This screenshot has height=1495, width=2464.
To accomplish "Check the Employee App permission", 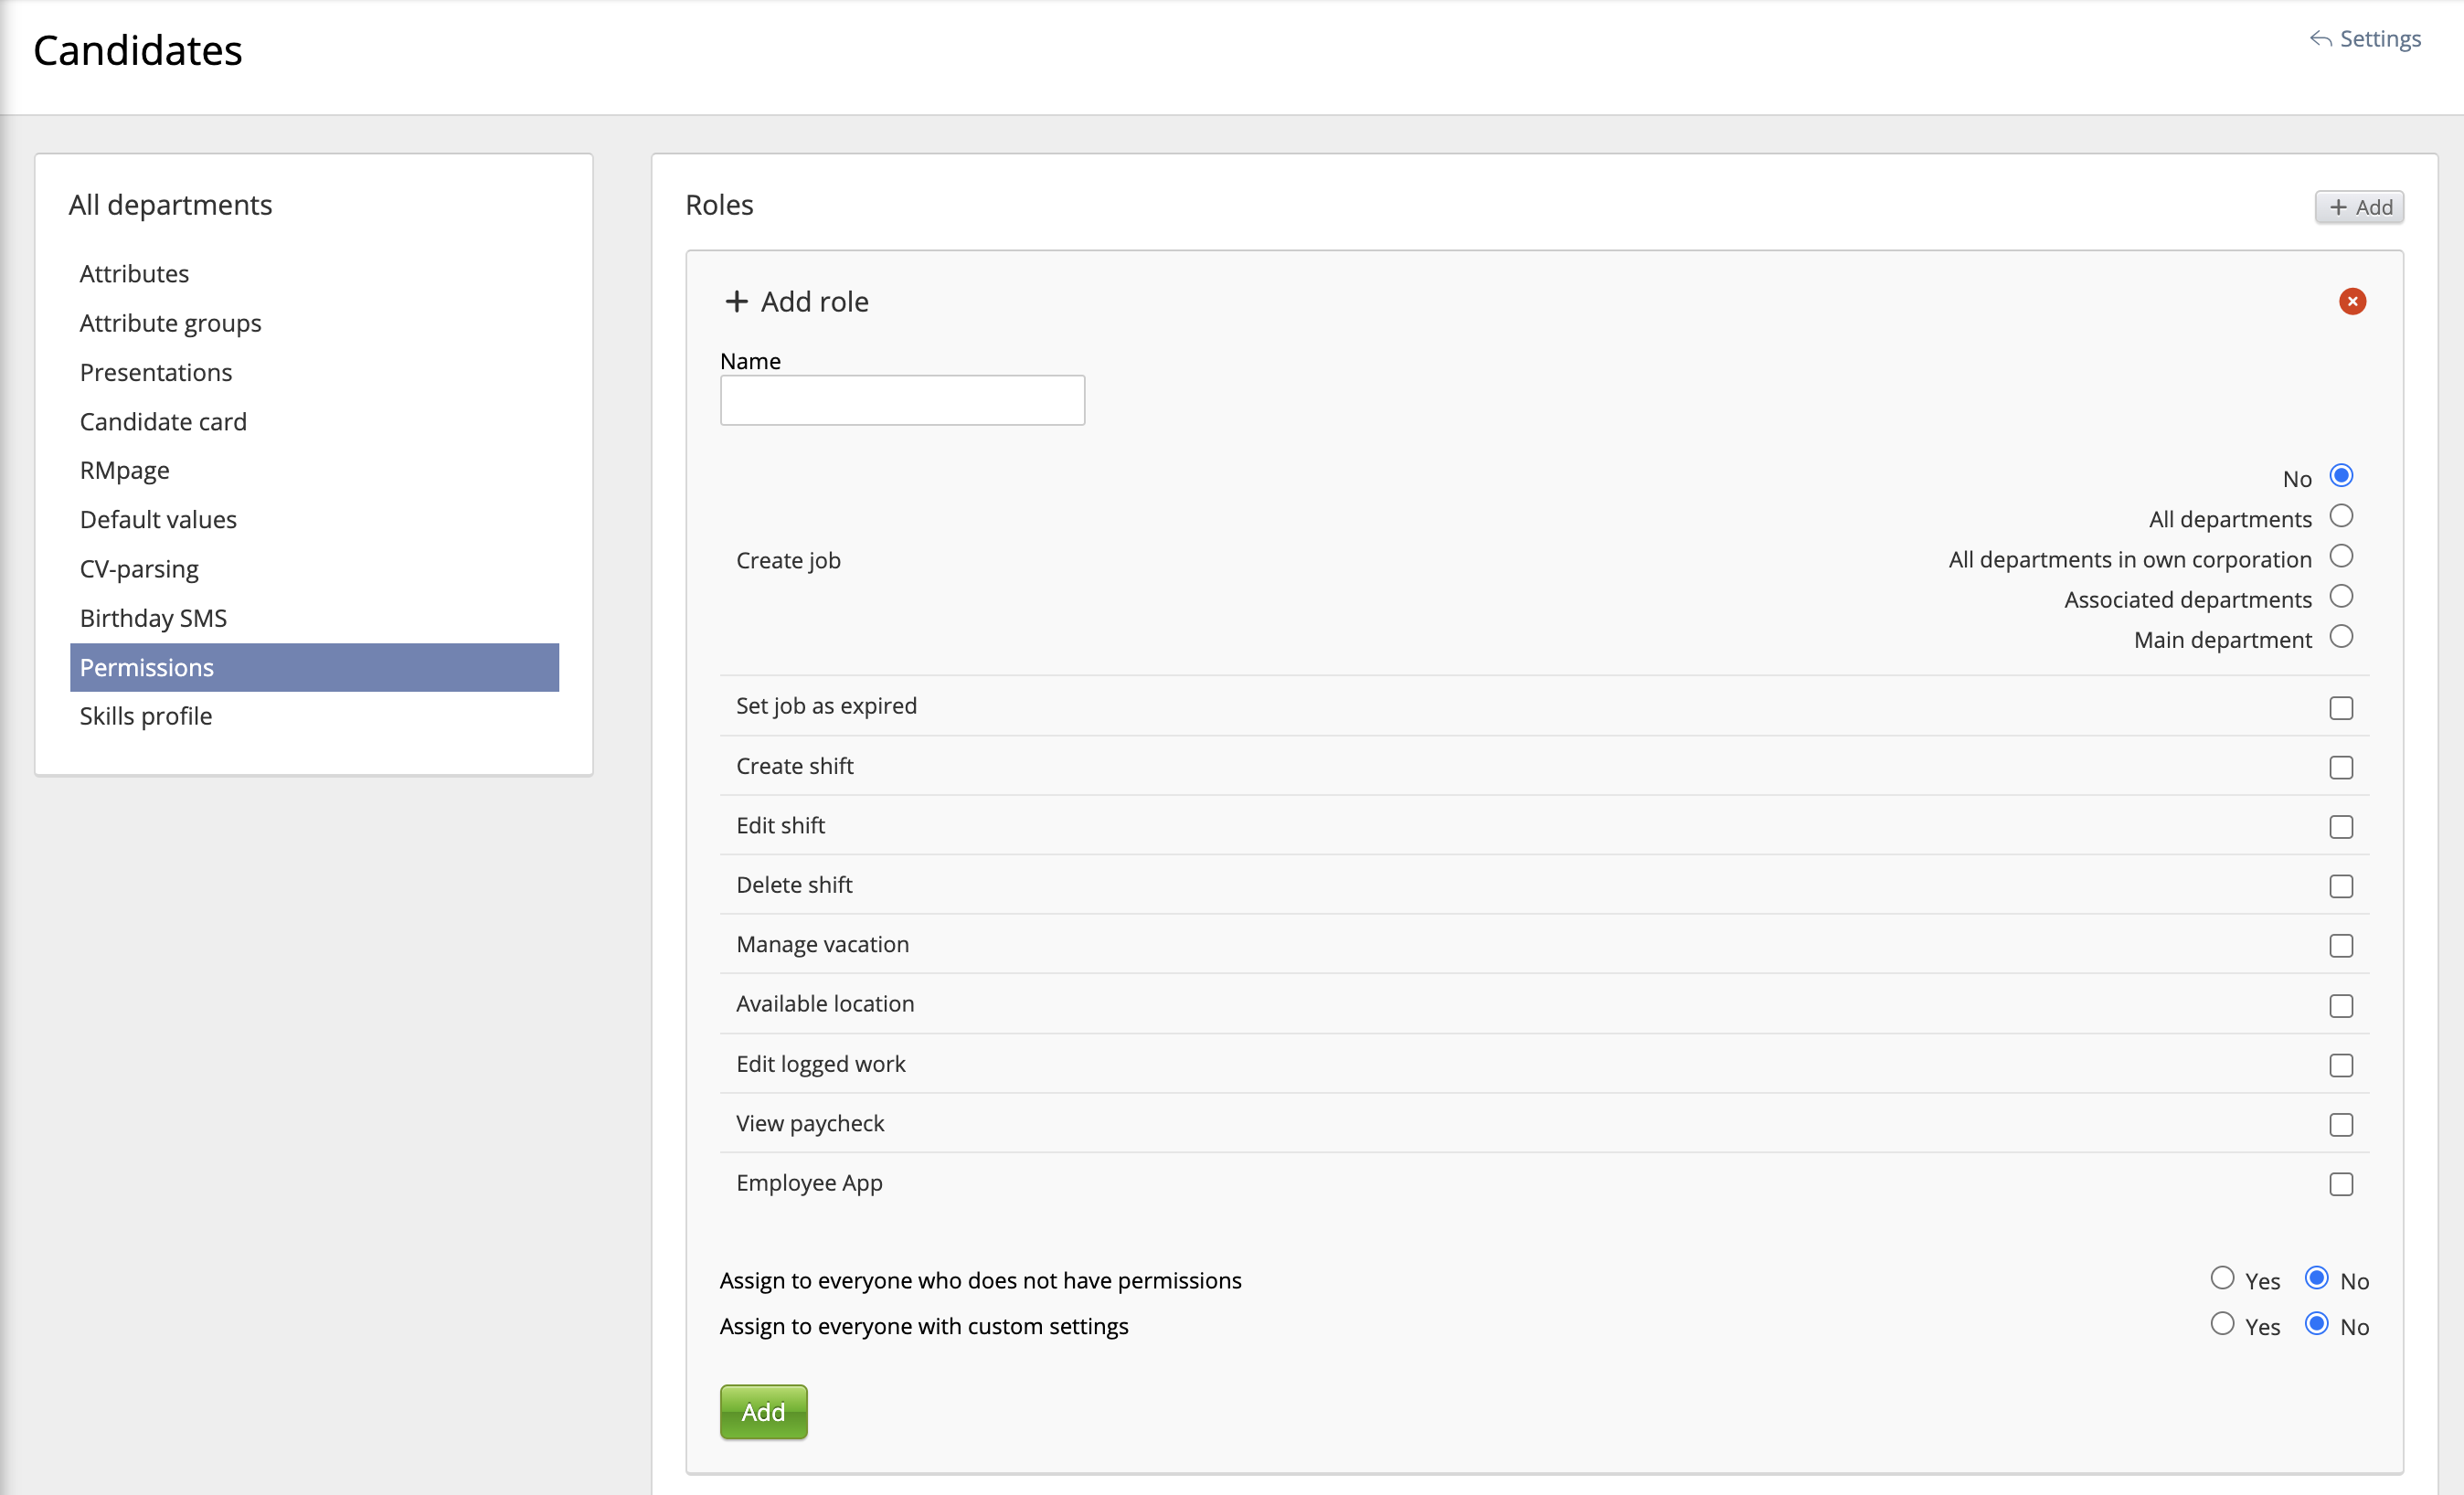I will pyautogui.click(x=2340, y=1184).
